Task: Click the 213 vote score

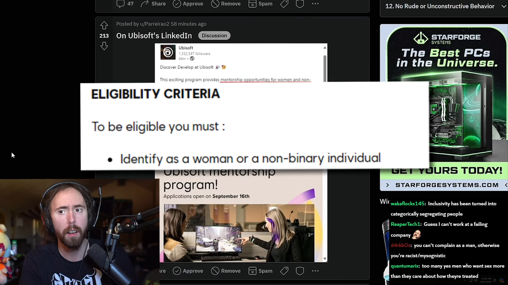Action: [104, 36]
